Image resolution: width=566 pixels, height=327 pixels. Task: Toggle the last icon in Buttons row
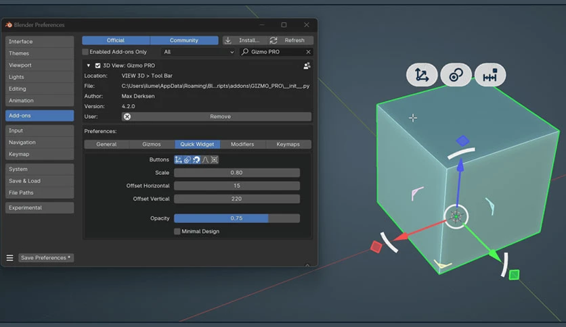(x=214, y=159)
